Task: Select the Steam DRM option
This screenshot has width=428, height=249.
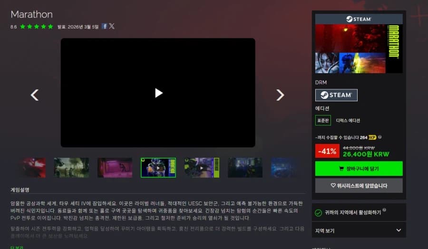Action: (336, 95)
